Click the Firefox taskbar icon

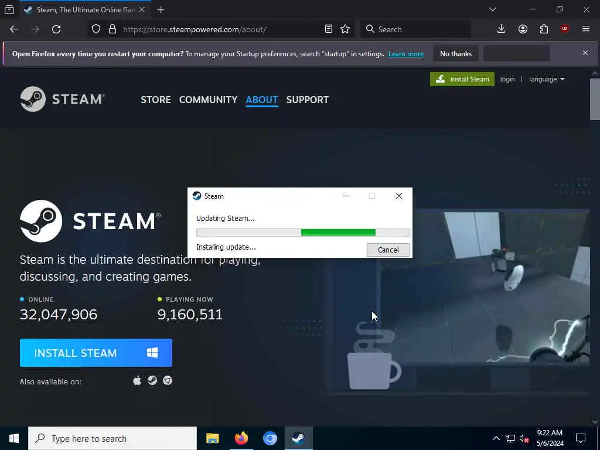pos(241,438)
